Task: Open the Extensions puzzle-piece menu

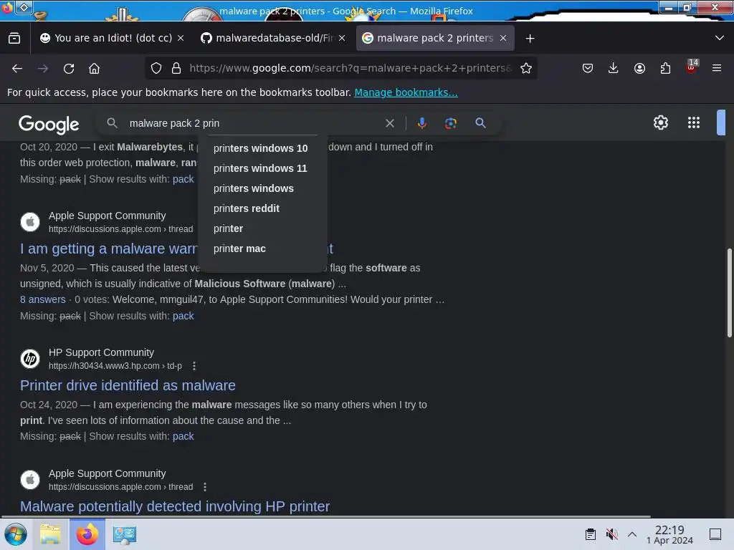Action: click(x=665, y=68)
